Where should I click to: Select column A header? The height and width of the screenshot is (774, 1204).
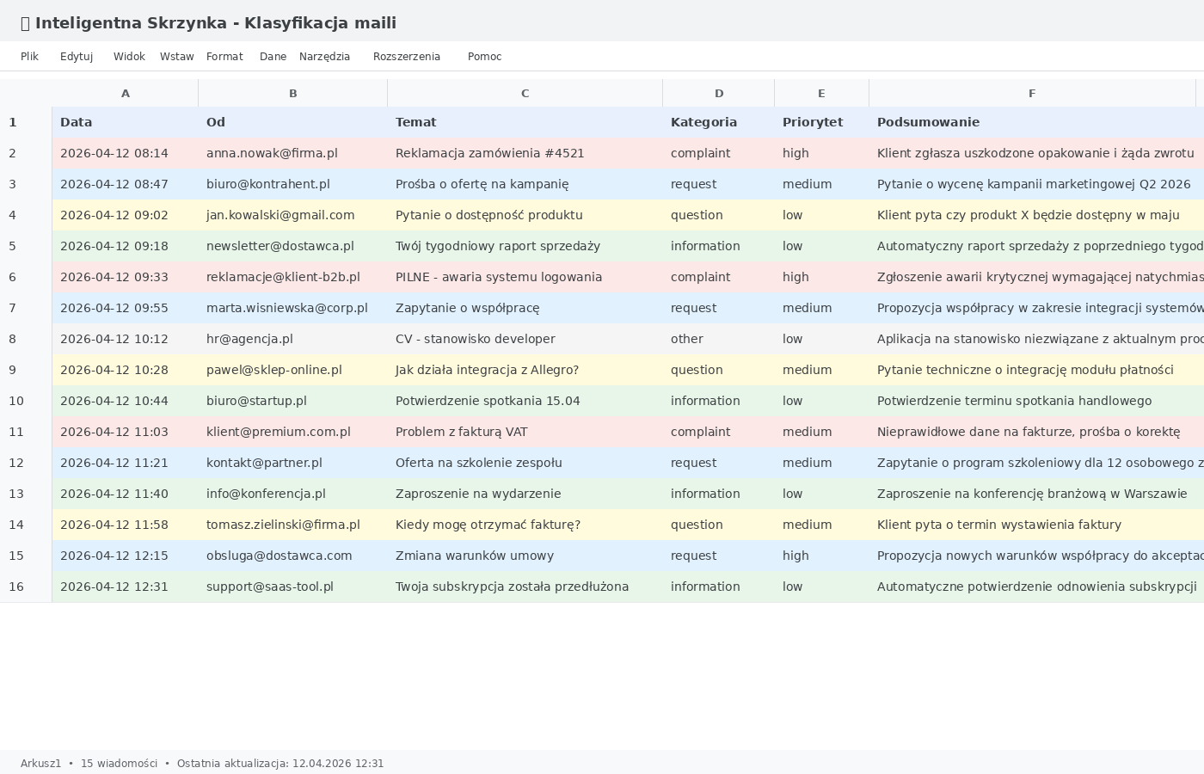click(126, 93)
